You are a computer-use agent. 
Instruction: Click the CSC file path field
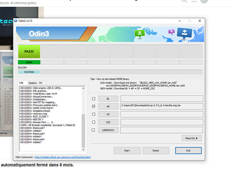(x=162, y=122)
